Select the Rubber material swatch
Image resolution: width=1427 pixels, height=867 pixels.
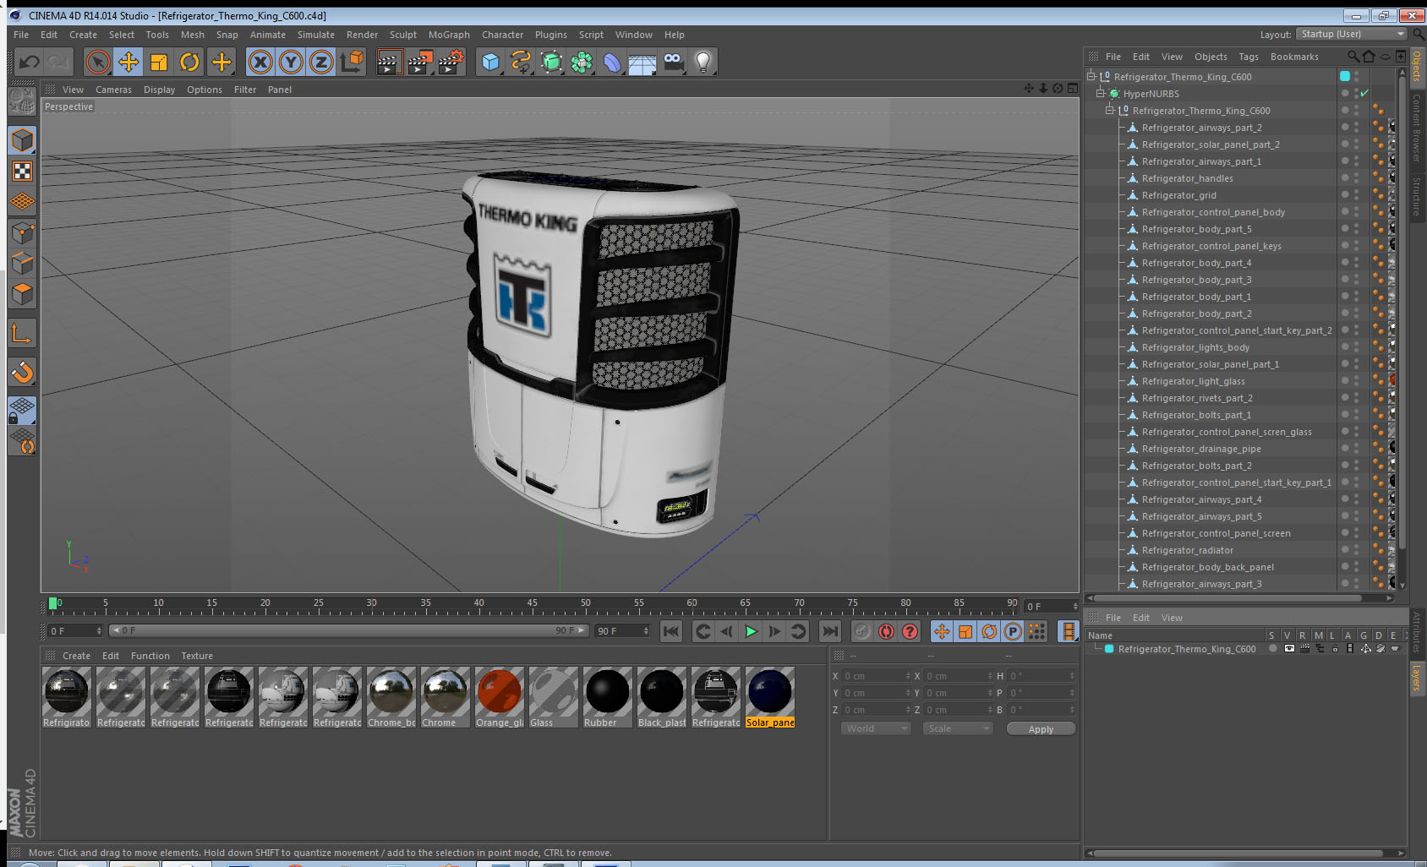point(608,697)
